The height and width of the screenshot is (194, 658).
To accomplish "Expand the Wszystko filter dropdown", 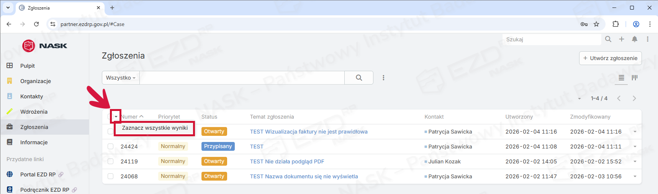I will point(121,78).
